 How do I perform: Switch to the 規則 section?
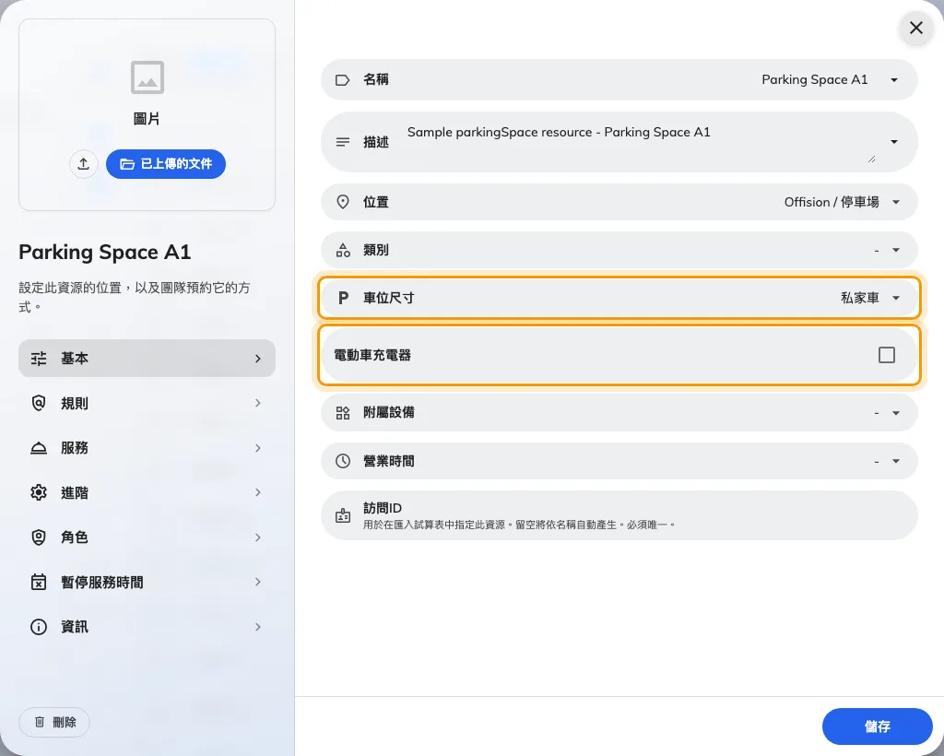click(x=147, y=403)
